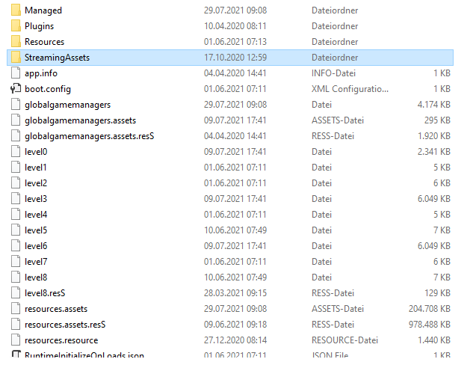The image size is (476, 365).
Task: Select the resources.assets.resS file
Action: (65, 325)
